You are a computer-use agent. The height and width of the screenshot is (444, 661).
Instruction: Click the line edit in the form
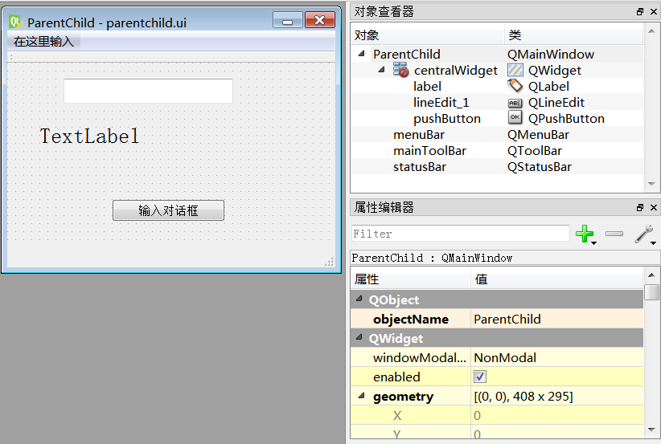(x=148, y=91)
